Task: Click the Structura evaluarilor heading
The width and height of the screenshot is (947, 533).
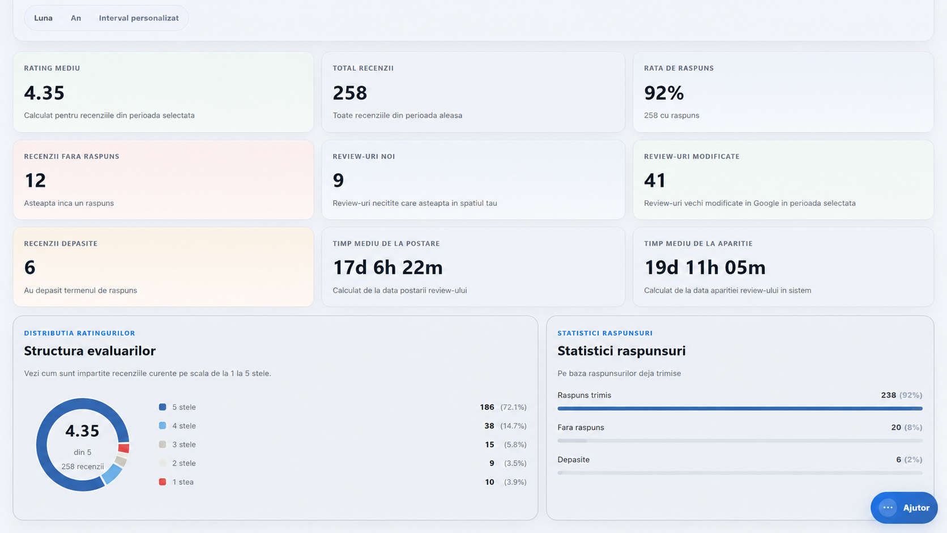Action: pos(89,351)
